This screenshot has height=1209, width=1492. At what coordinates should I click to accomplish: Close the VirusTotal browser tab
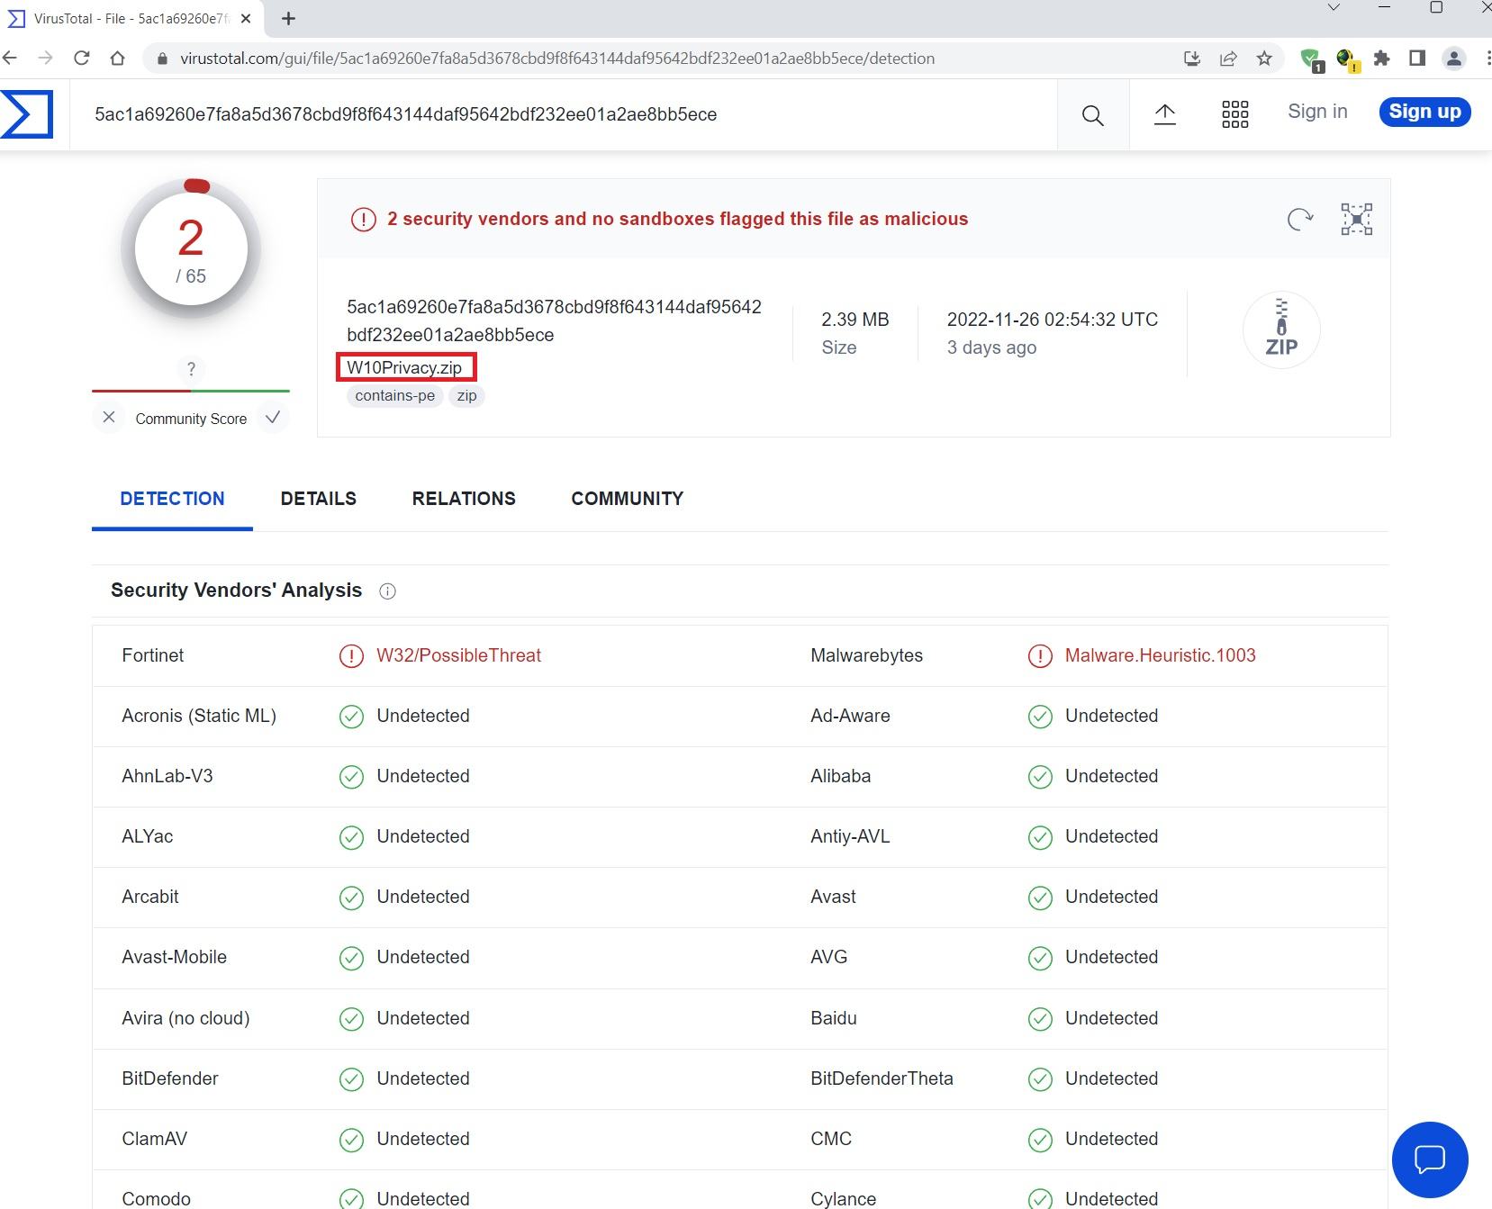click(x=246, y=19)
